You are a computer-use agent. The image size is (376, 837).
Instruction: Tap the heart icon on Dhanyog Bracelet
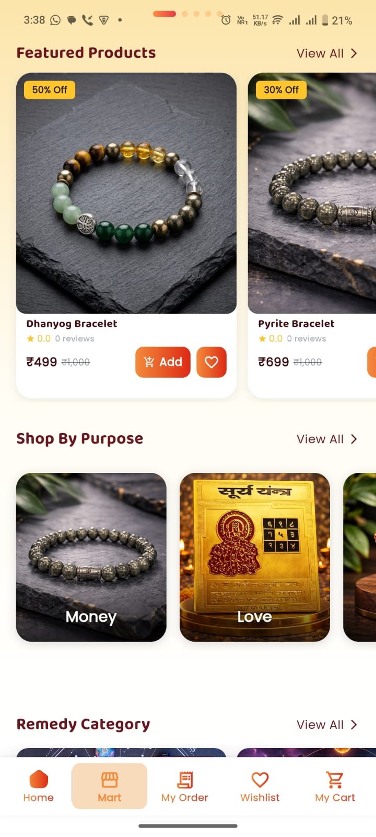(x=211, y=362)
